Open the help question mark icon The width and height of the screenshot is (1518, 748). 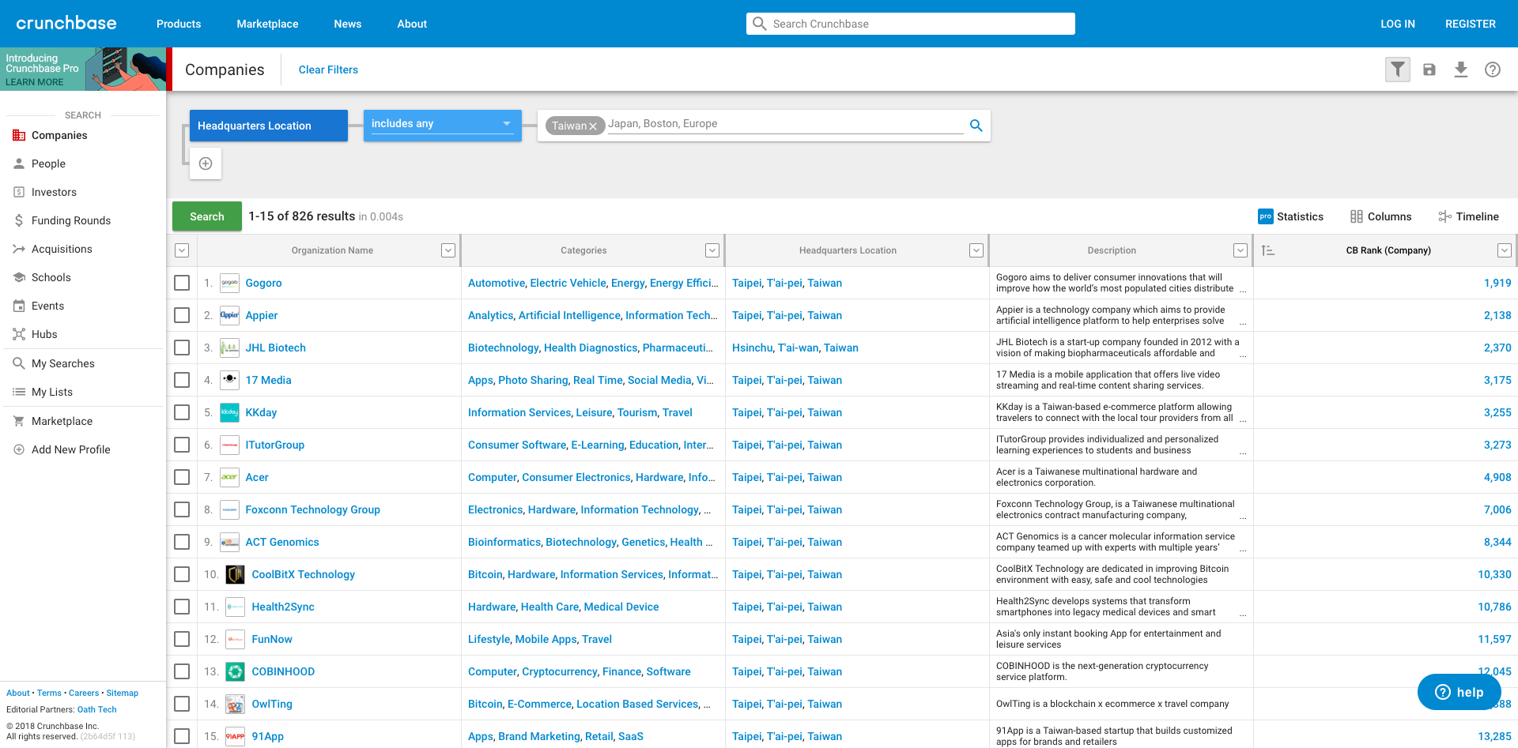(x=1493, y=70)
